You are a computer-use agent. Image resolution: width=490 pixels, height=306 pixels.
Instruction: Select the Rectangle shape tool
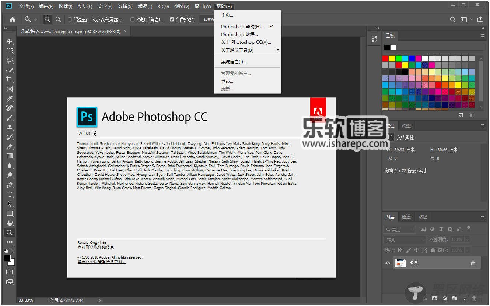pos(10,213)
